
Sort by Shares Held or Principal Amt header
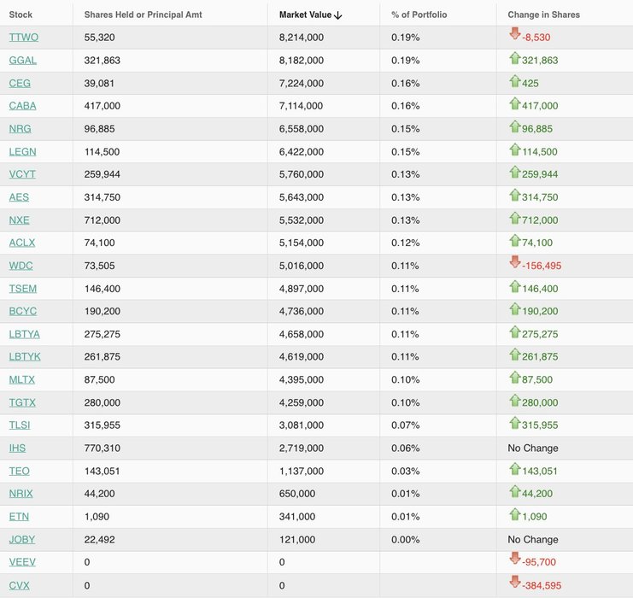pyautogui.click(x=143, y=15)
